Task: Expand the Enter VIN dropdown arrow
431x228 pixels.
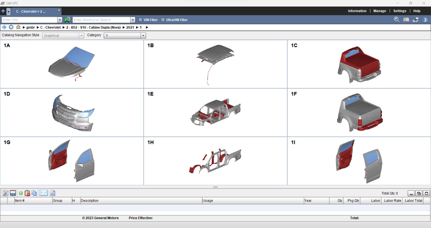Action: pyautogui.click(x=60, y=20)
